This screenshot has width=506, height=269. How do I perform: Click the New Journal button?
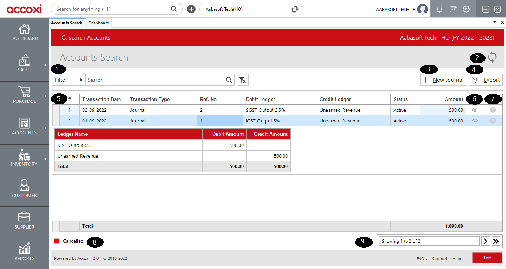pyautogui.click(x=444, y=80)
